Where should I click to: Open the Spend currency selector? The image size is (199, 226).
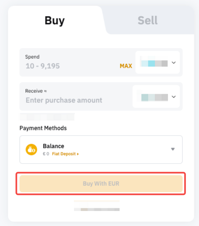point(154,63)
